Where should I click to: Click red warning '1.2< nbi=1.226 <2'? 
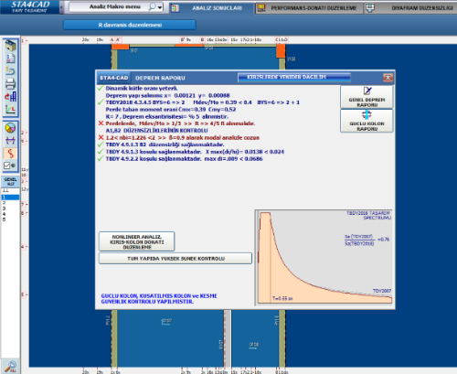[x=182, y=138]
